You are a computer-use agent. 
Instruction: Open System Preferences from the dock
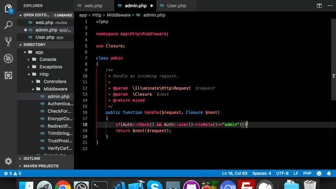tap(81, 185)
